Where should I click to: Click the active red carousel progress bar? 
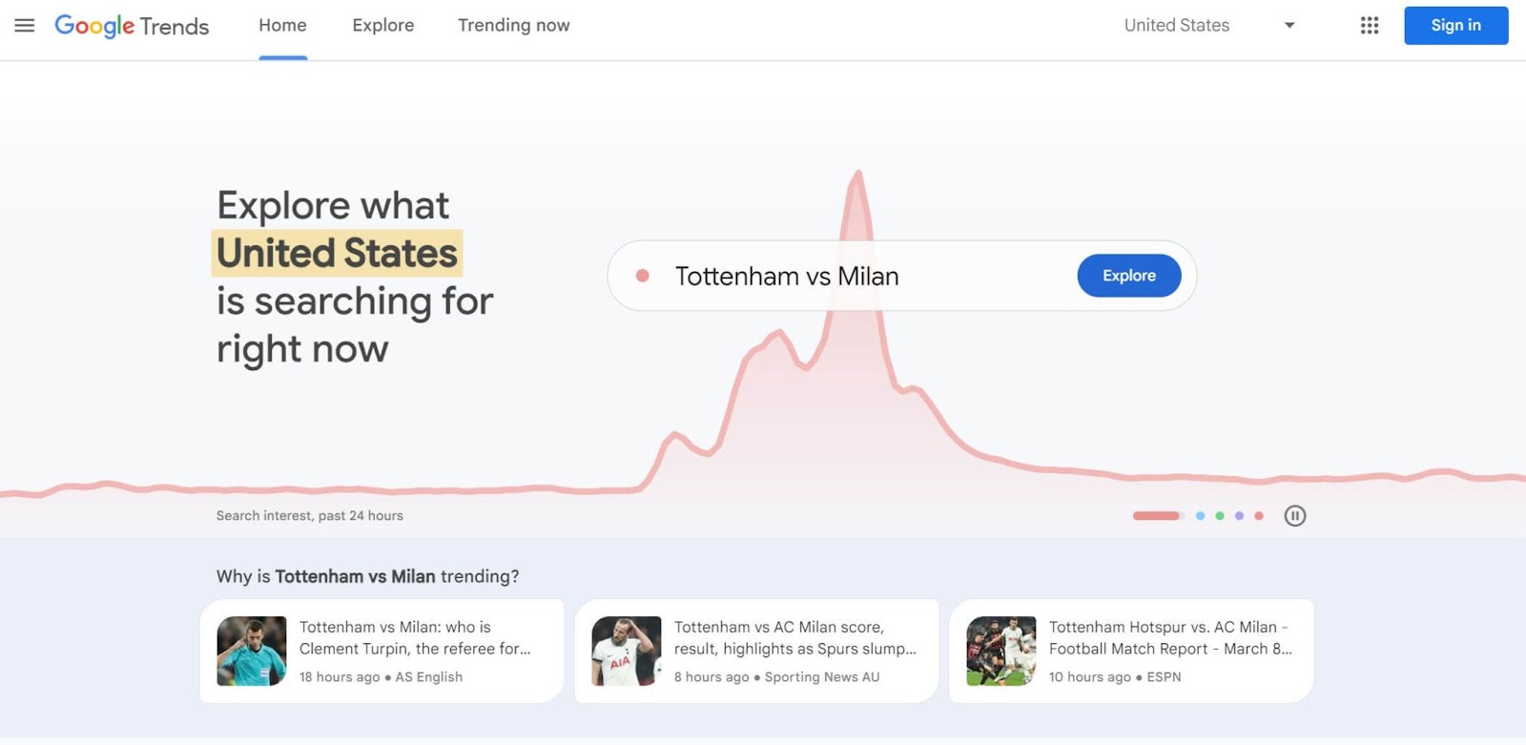click(x=1158, y=516)
